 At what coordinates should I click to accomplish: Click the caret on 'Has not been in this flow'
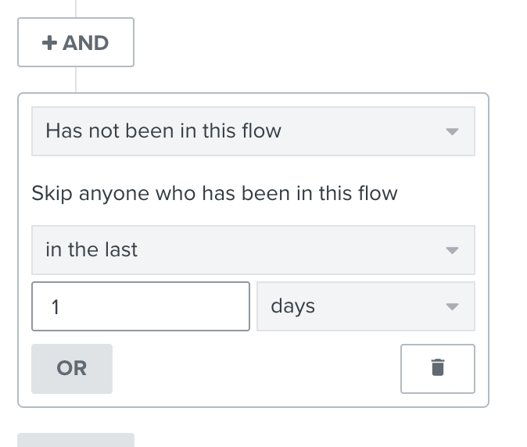(x=452, y=131)
